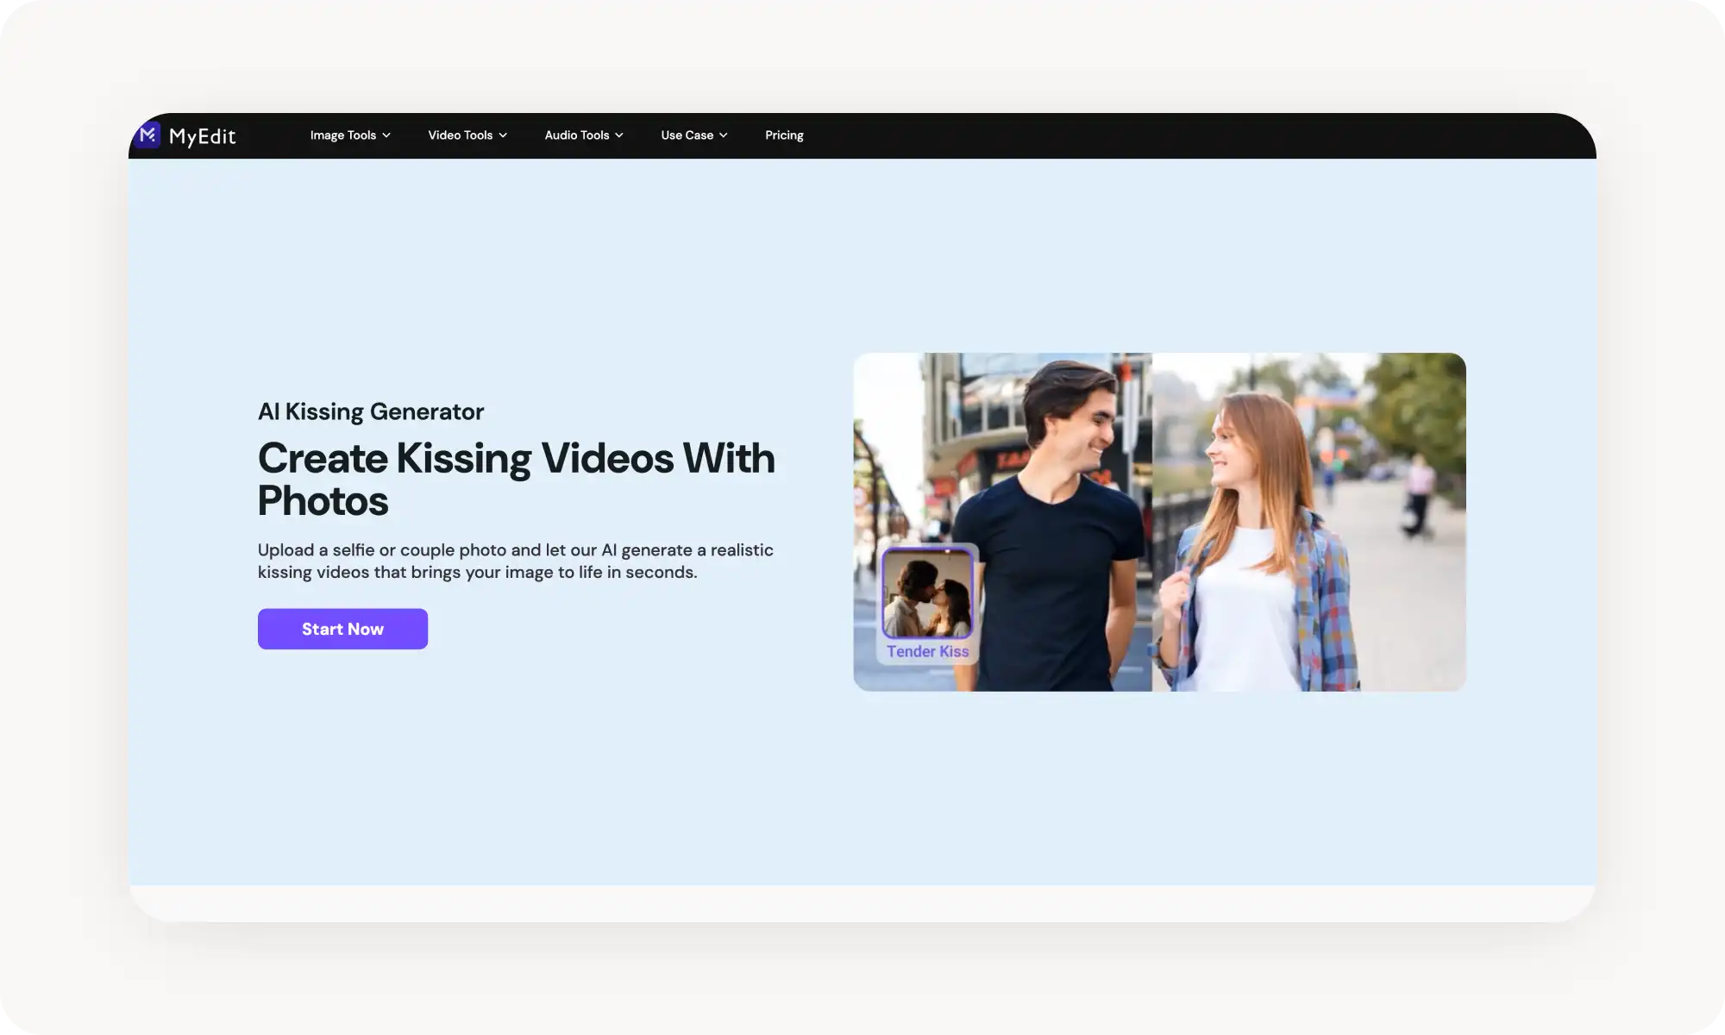Click the purple M logo mark
Screen dimensions: 1725x1035
click(x=147, y=135)
